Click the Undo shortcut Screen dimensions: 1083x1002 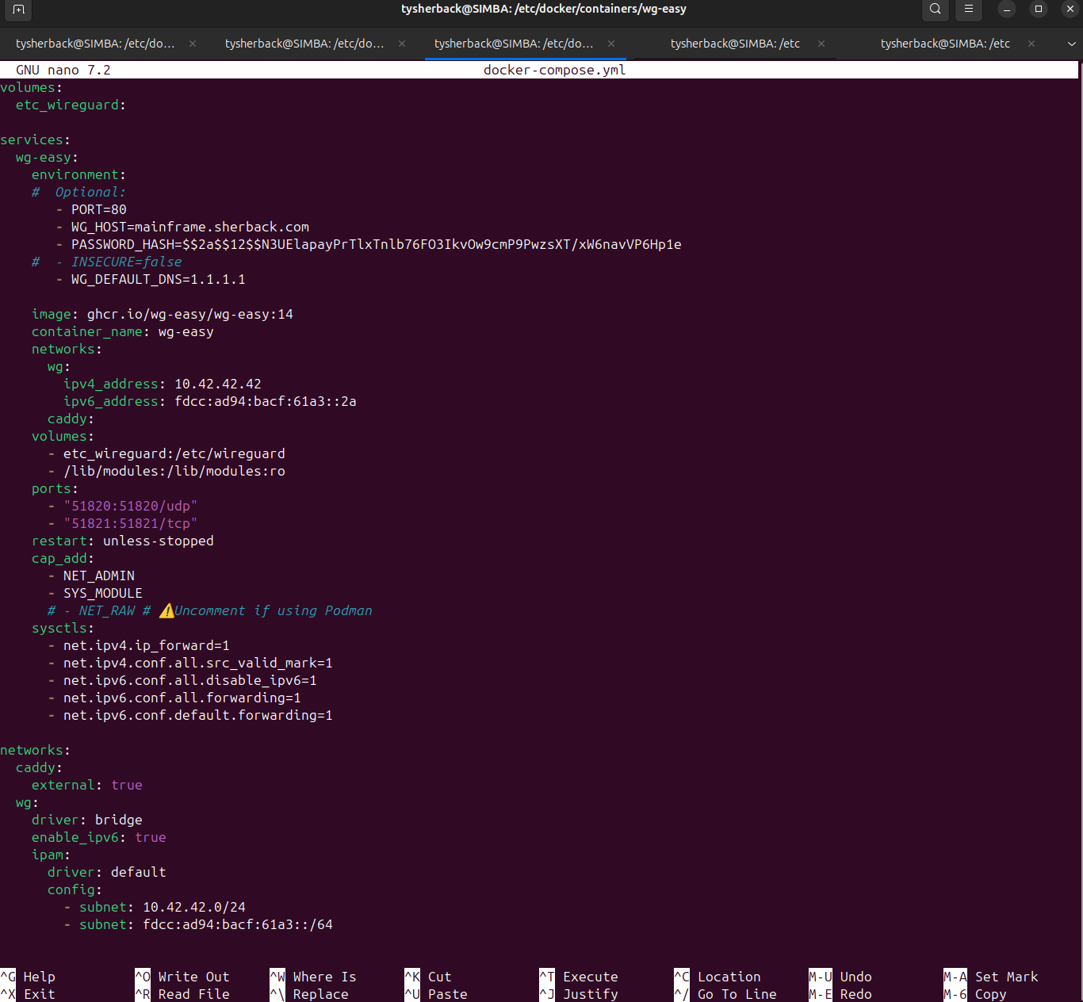(840, 977)
